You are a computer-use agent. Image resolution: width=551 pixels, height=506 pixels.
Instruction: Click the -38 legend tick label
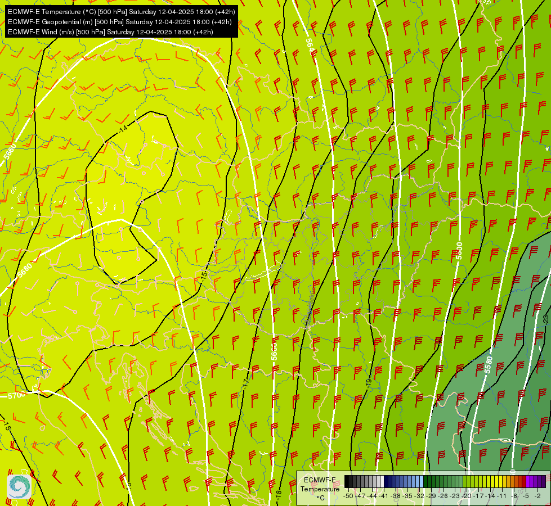tap(396, 496)
